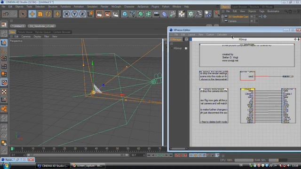Toggle the Y axis lock
The width and height of the screenshot is (301, 169).
click(x=74, y=14)
